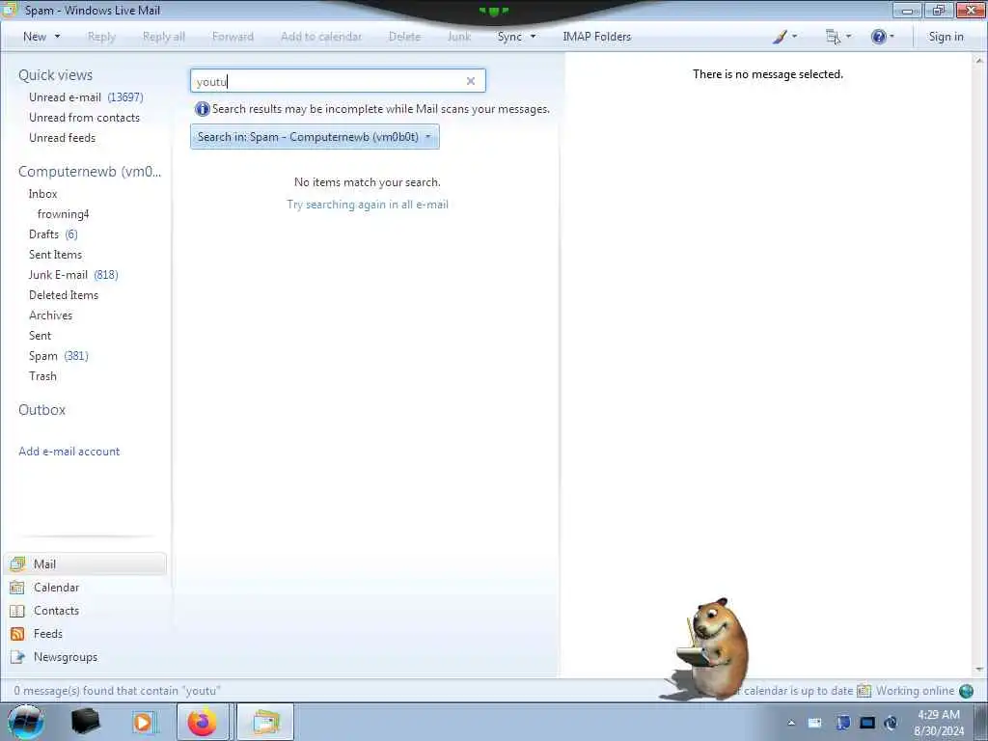Click the info icon beside search notice

pyautogui.click(x=203, y=109)
